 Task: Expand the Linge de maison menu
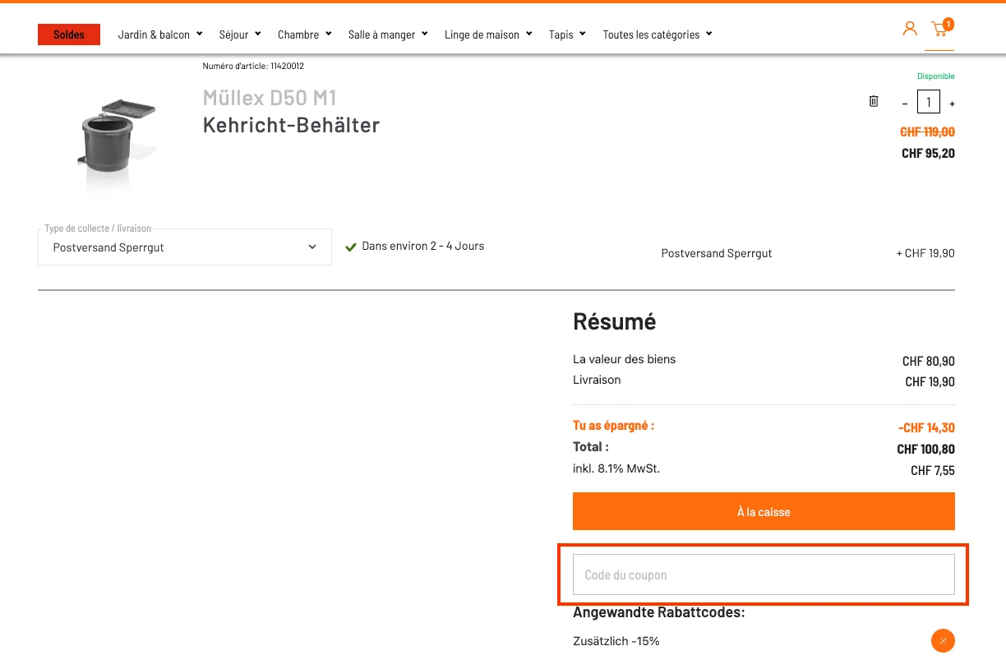pos(488,35)
